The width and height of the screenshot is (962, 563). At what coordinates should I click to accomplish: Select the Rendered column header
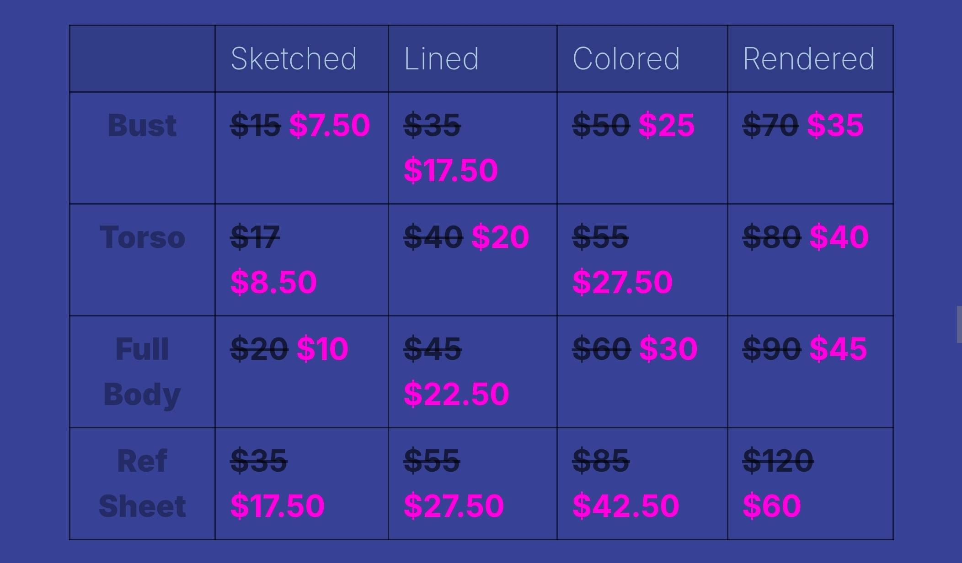pyautogui.click(x=808, y=59)
